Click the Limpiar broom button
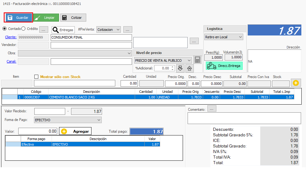The image size is (306, 170). 46,18
